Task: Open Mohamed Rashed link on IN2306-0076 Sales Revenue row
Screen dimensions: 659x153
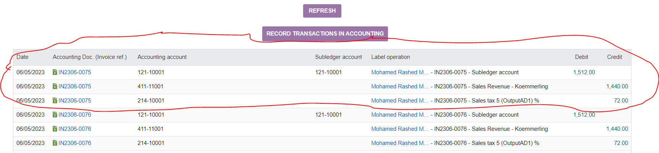Action: (400, 129)
